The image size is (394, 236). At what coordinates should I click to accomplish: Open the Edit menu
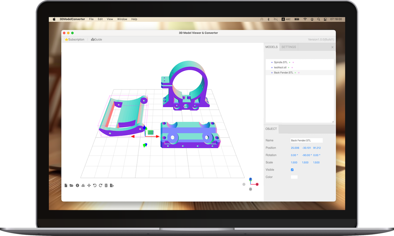tap(100, 19)
